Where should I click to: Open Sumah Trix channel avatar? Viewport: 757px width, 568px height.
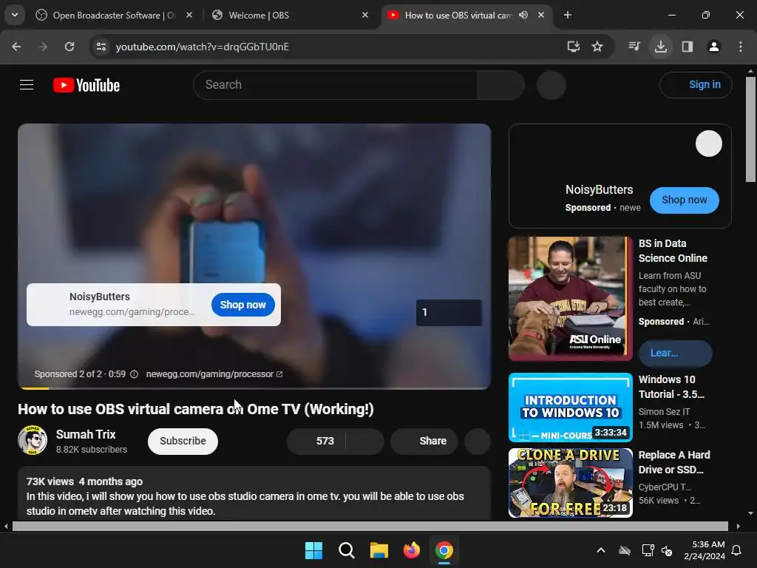click(x=33, y=440)
